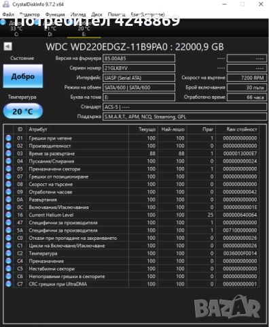The image size is (269, 327).
Task: Click the status circle for attribute 05
Action: 9,169
